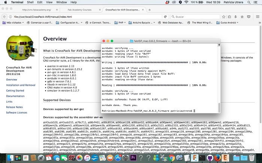Close the Fab Academy Courses tab

coord(100,10)
